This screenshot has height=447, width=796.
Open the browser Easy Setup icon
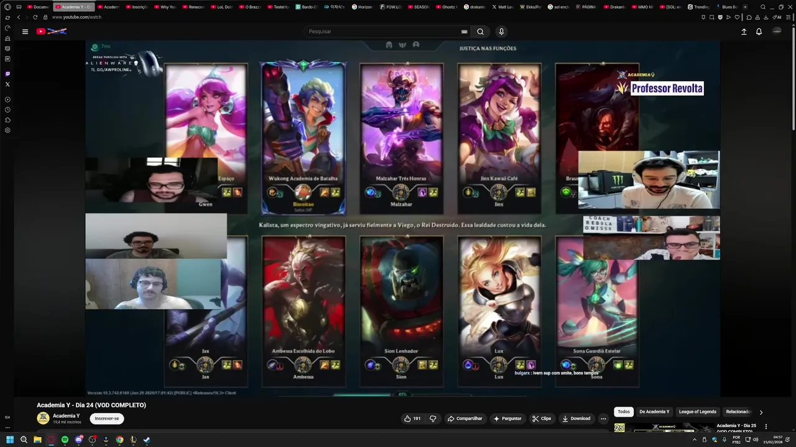[789, 17]
